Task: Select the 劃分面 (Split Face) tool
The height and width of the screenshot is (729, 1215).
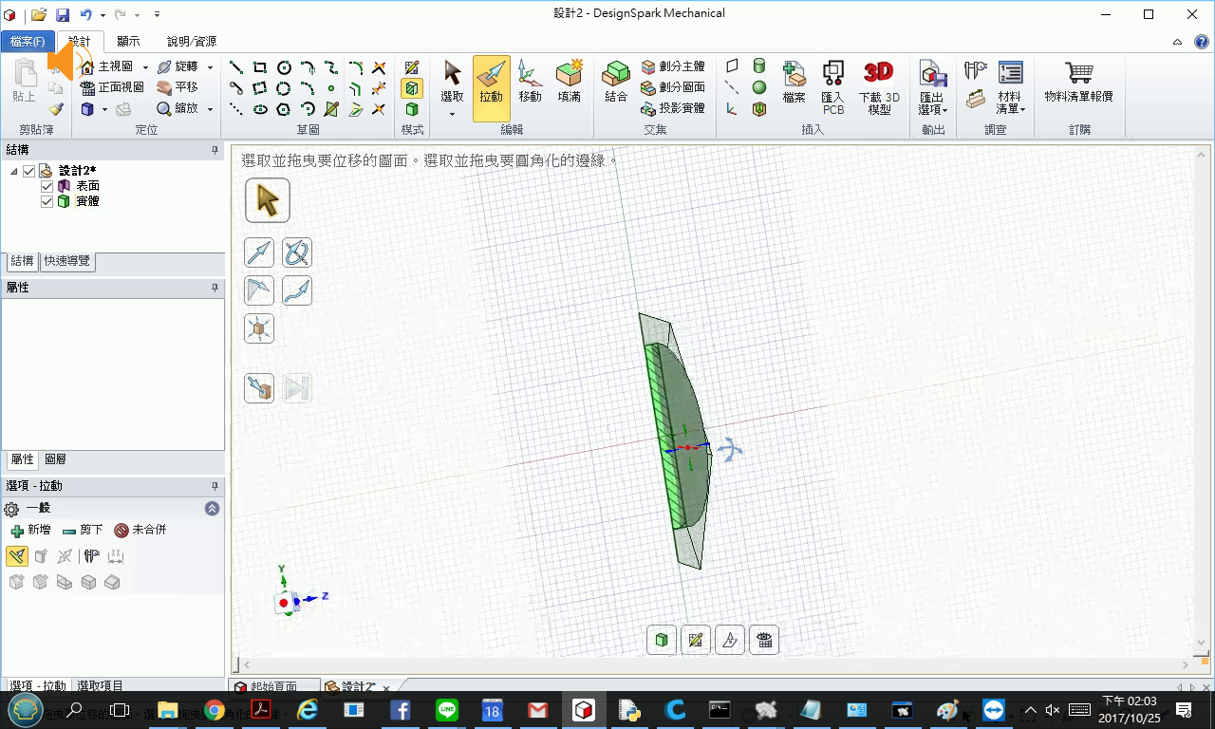Action: (x=673, y=87)
